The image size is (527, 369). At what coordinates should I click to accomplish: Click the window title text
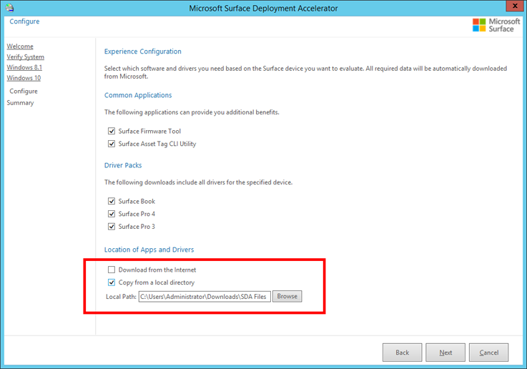coord(263,9)
